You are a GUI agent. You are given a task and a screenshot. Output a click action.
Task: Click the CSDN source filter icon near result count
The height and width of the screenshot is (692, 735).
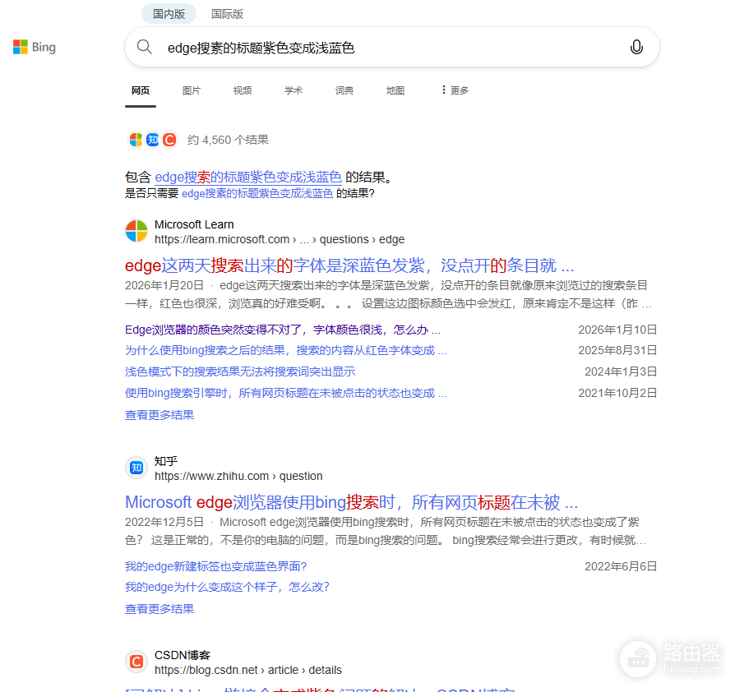click(x=169, y=140)
